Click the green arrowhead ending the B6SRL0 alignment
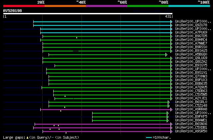Image resolution: width=213 pixels, height=140 pixels. point(169,102)
